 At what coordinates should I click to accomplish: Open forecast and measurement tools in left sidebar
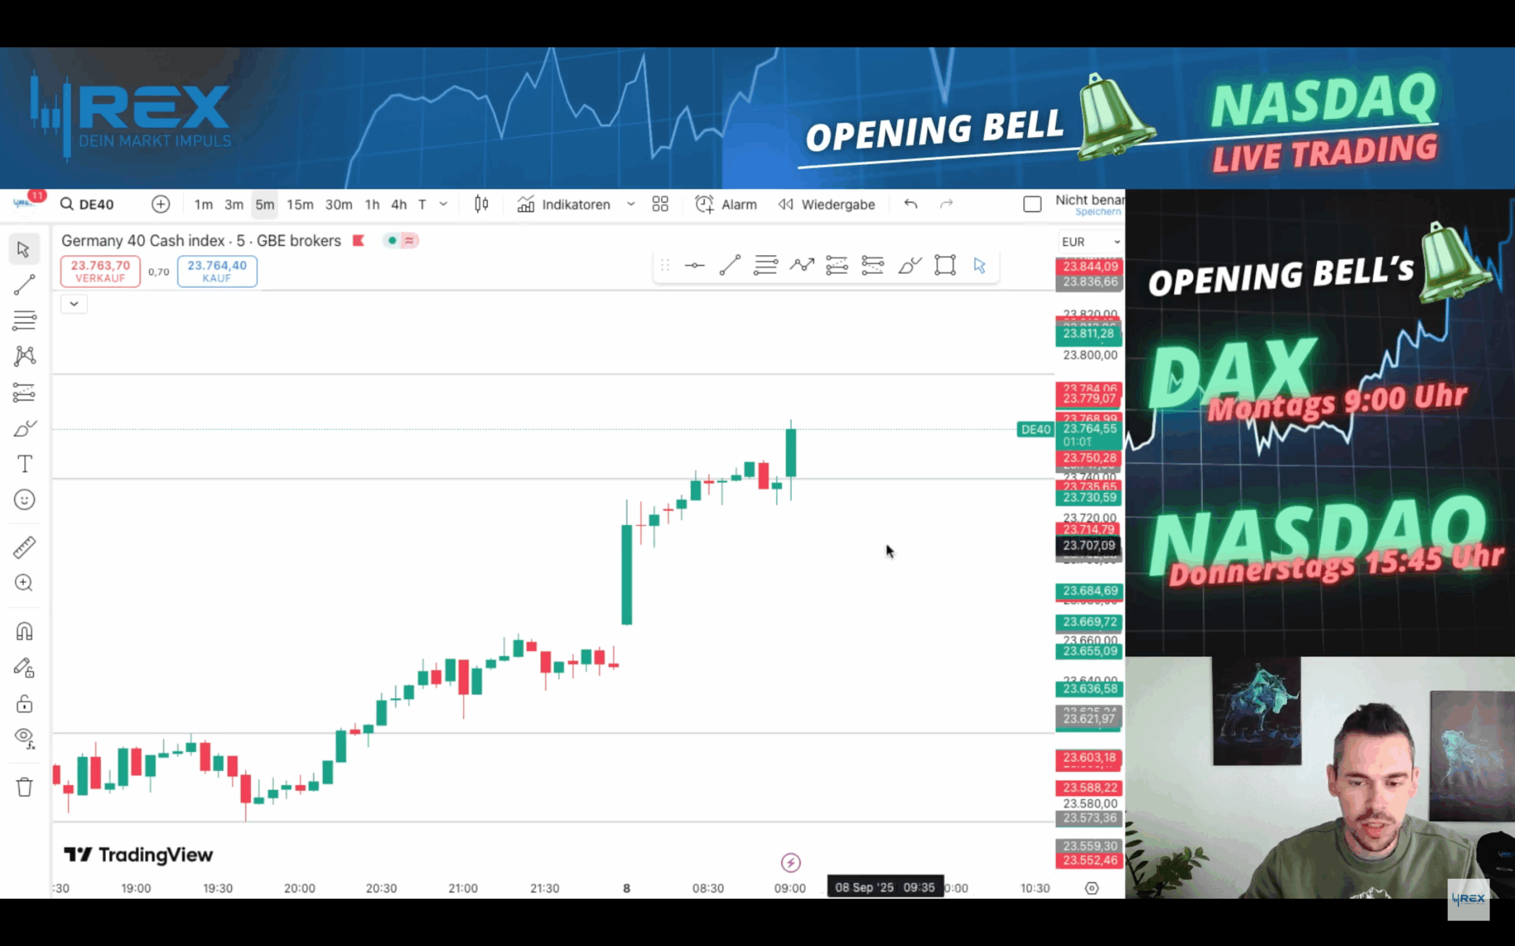(24, 392)
